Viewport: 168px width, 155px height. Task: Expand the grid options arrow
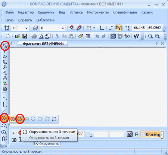click(x=94, y=28)
